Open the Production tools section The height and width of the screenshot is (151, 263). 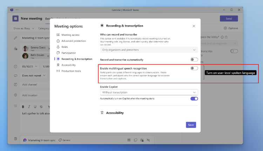(69, 71)
